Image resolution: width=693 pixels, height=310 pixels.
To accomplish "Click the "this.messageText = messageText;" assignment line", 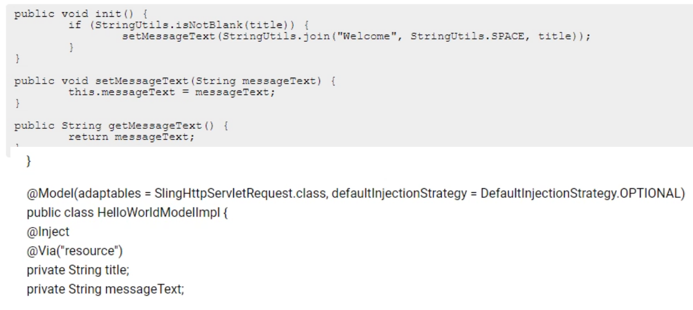I will [x=171, y=92].
